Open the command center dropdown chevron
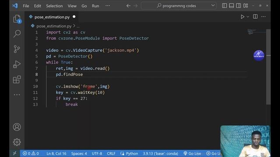Screen dimensions: 280x157 click(213, 6)
